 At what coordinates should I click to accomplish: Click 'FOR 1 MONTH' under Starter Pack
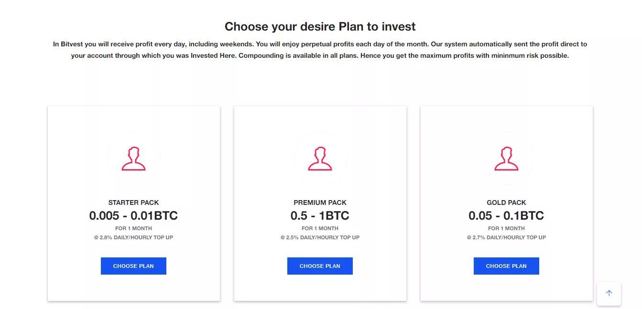click(133, 228)
